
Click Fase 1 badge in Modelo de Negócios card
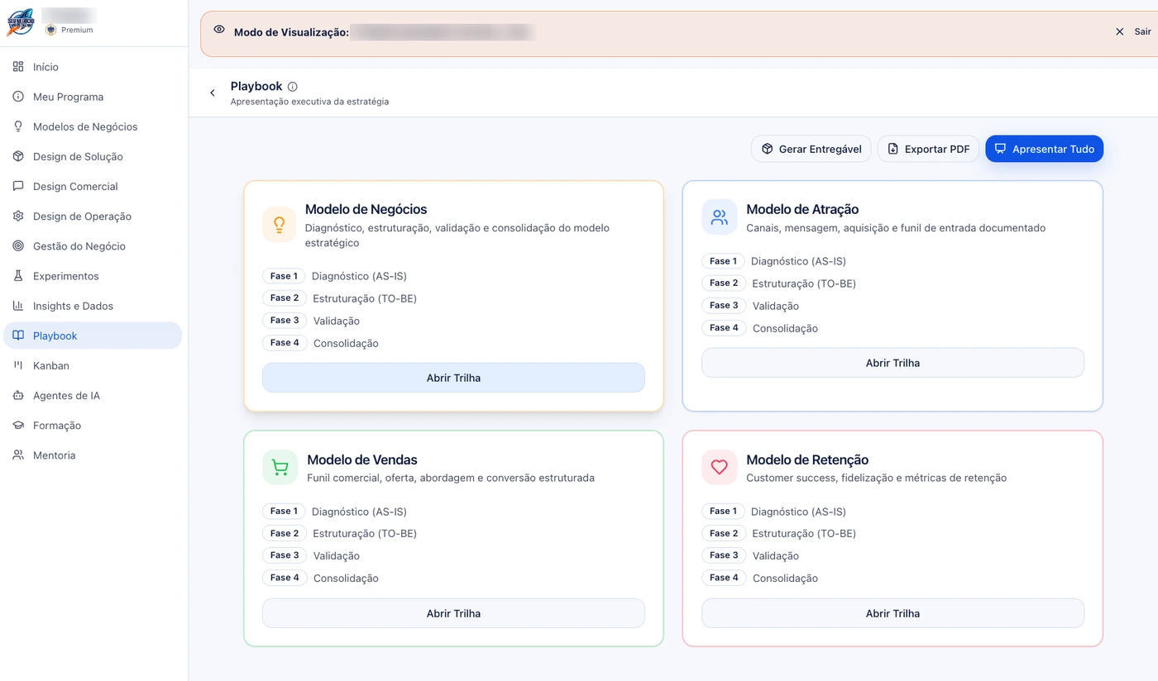pyautogui.click(x=284, y=276)
